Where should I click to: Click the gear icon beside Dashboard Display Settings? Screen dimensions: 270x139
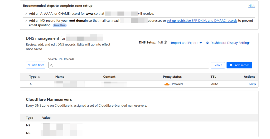coord(208,43)
